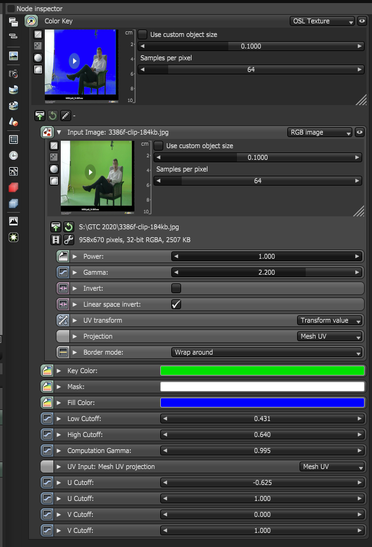The image size is (372, 547).
Task: Open the animation clock icon in sidebar
Action: pyautogui.click(x=14, y=155)
